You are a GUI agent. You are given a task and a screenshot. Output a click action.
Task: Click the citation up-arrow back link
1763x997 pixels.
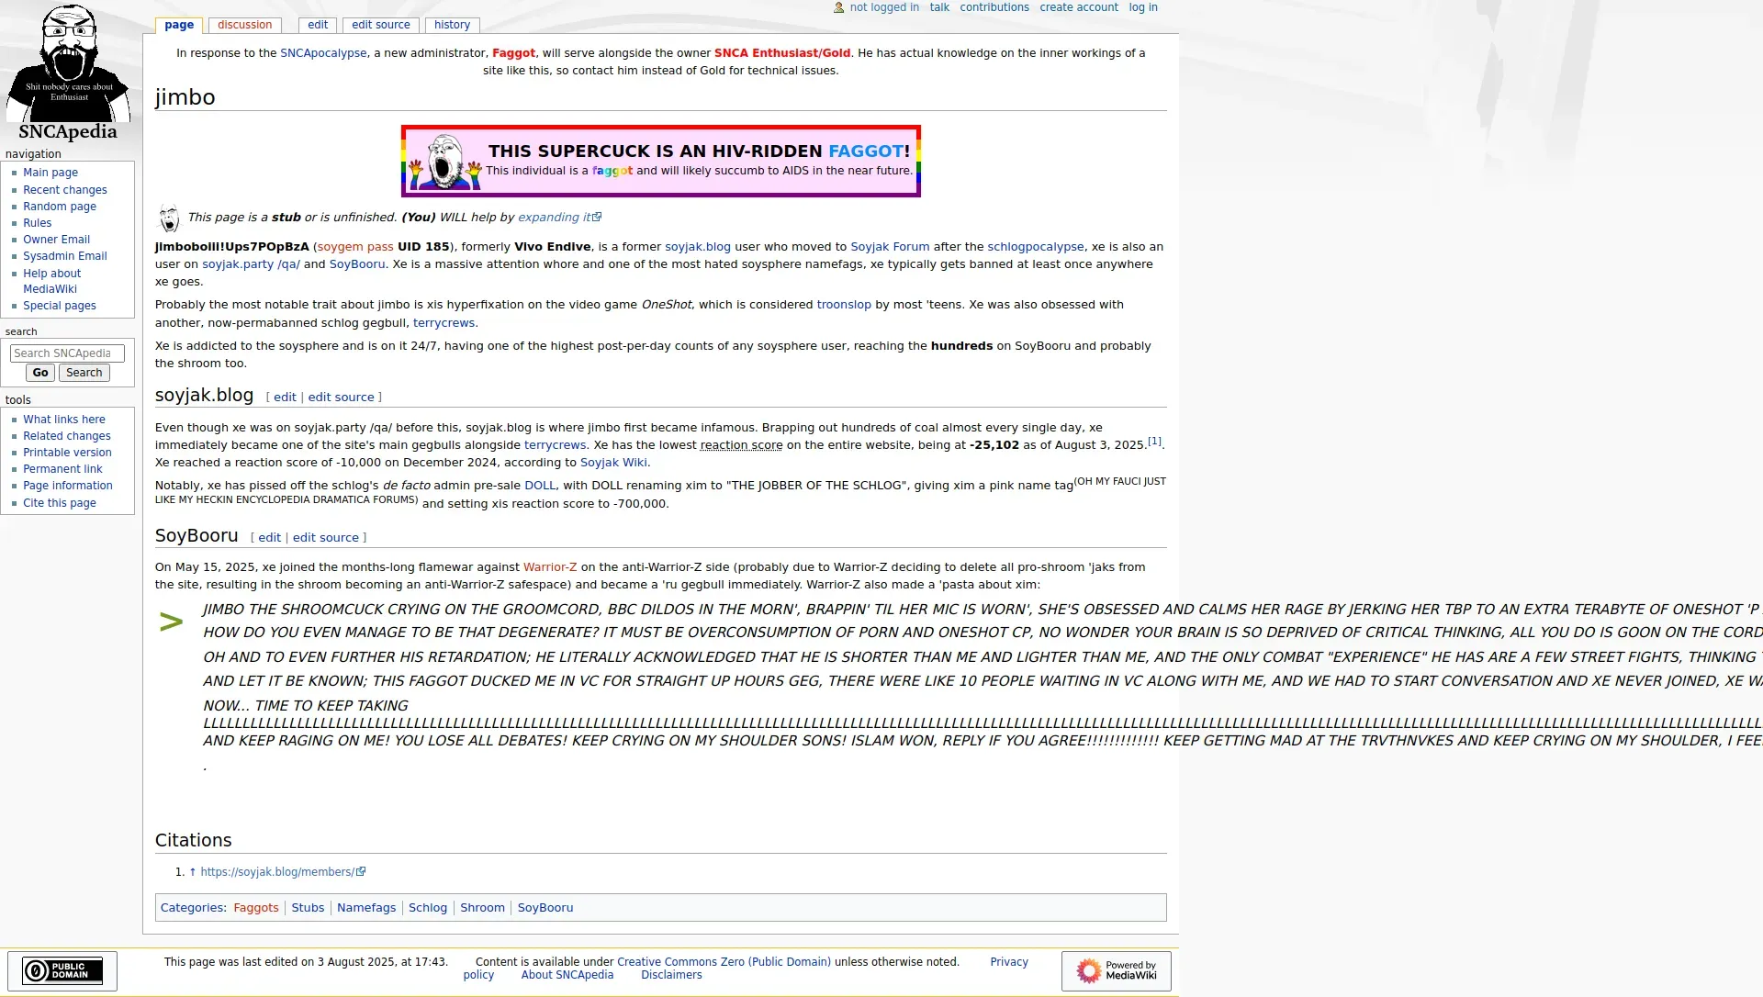tap(193, 872)
